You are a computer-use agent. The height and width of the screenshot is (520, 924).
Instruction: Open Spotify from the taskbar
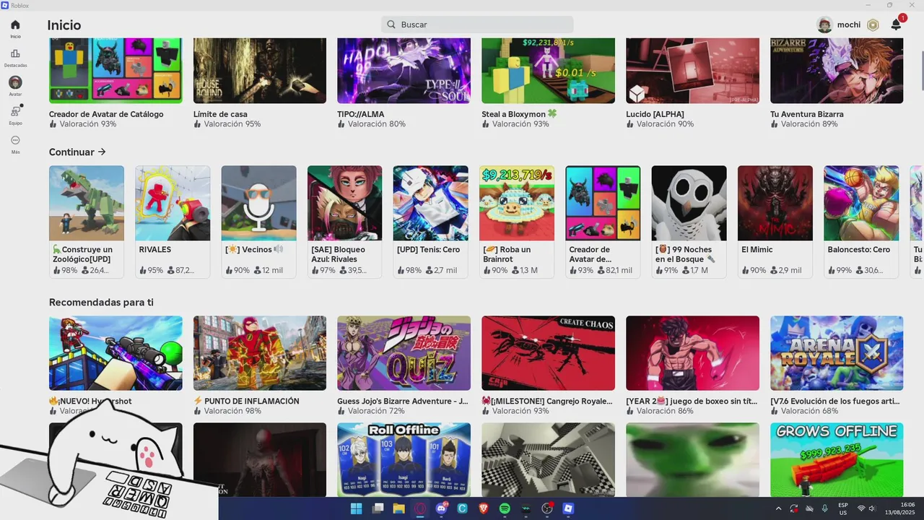(505, 508)
